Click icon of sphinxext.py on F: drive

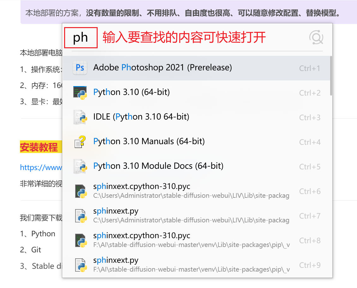(x=81, y=265)
